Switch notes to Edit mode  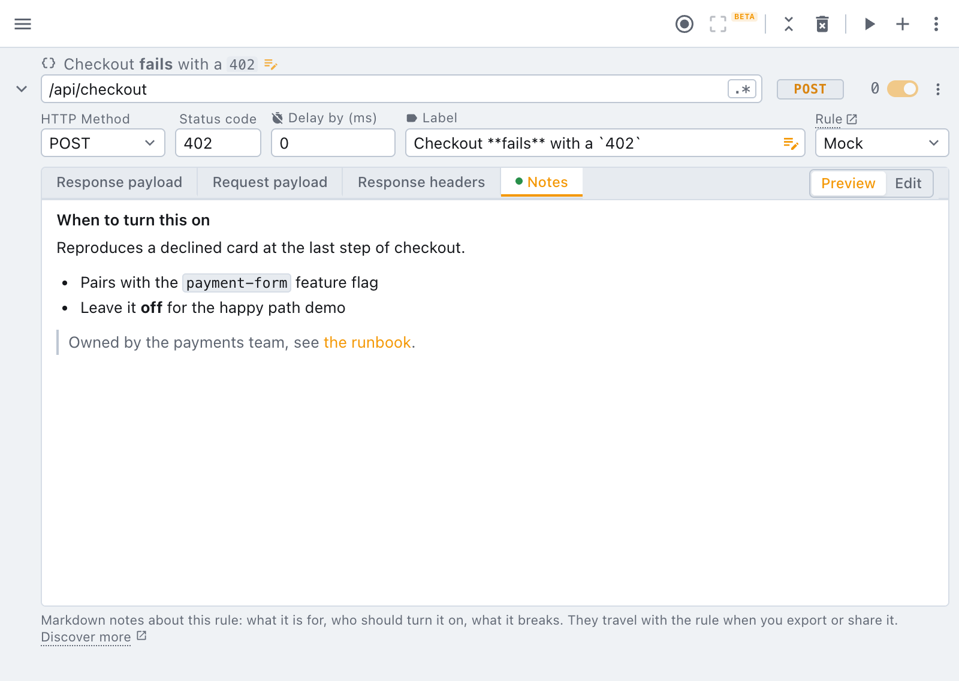(x=908, y=183)
